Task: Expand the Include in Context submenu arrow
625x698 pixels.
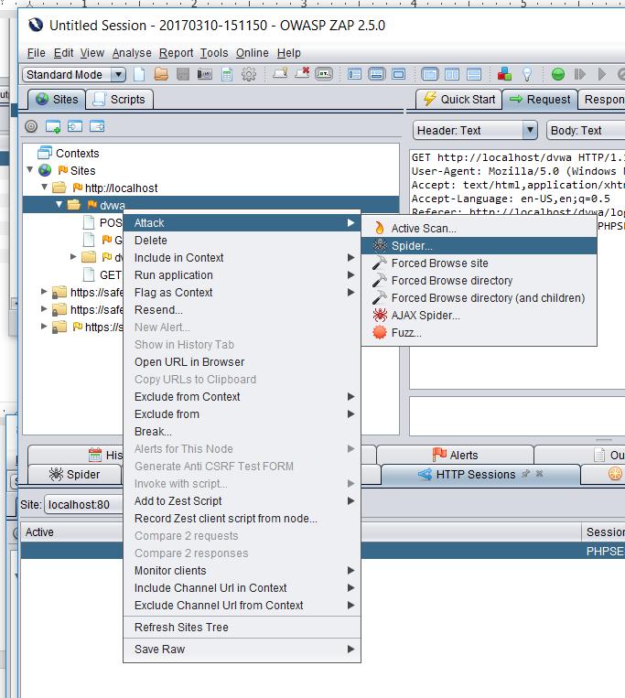Action: pyautogui.click(x=350, y=257)
